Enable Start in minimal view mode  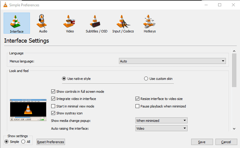click(x=53, y=106)
